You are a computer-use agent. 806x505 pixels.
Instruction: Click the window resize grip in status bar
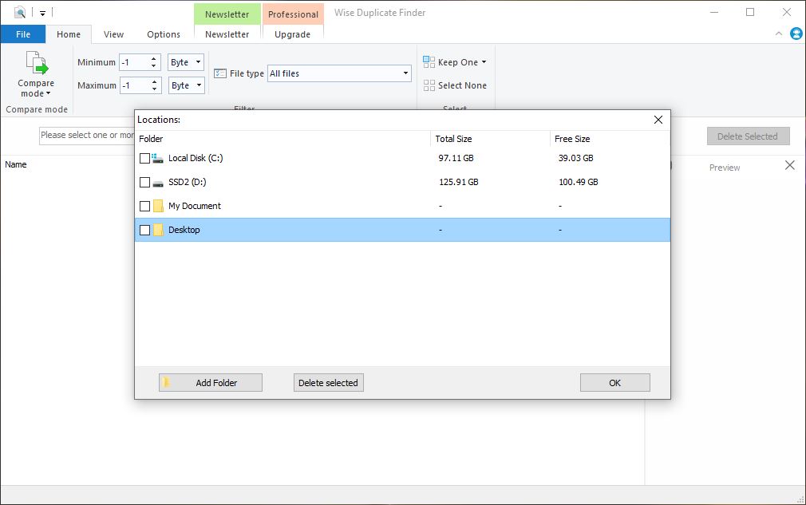(x=800, y=499)
